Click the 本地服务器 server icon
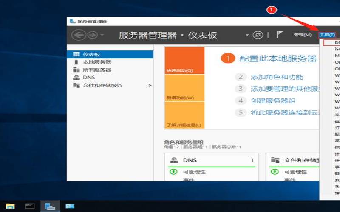 click(76, 62)
